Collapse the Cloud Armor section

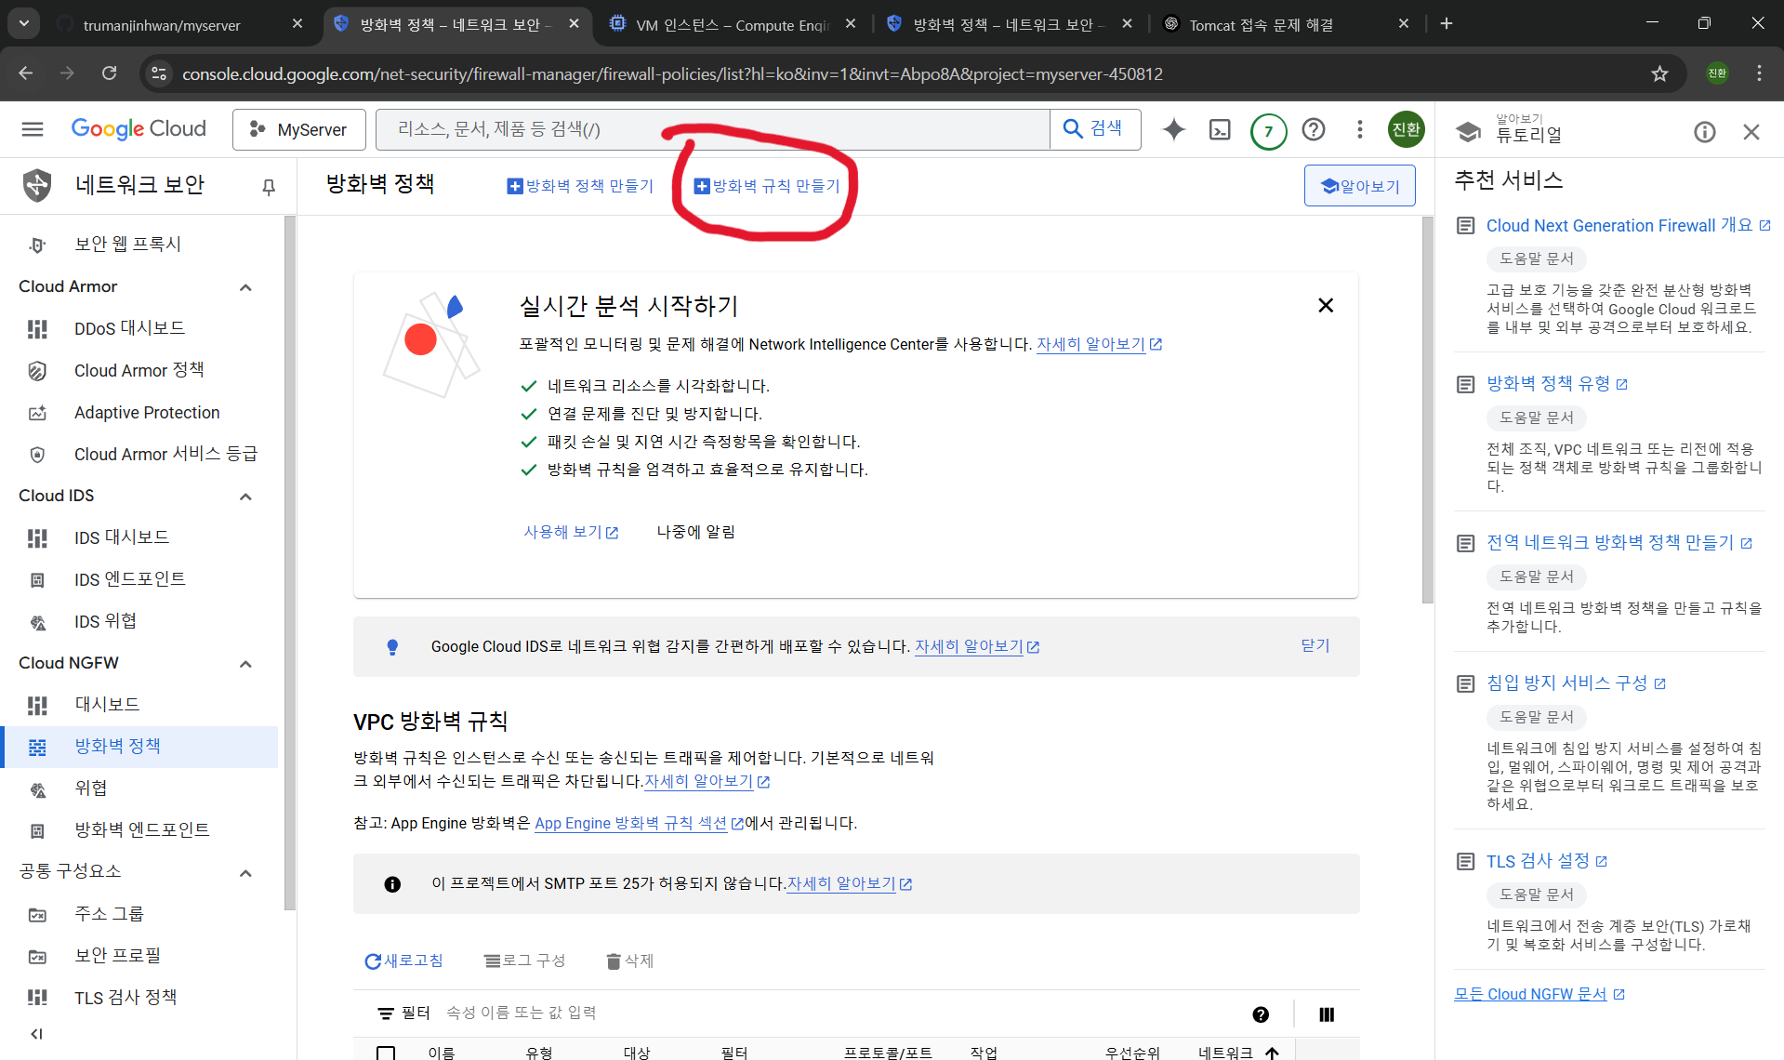click(x=245, y=287)
